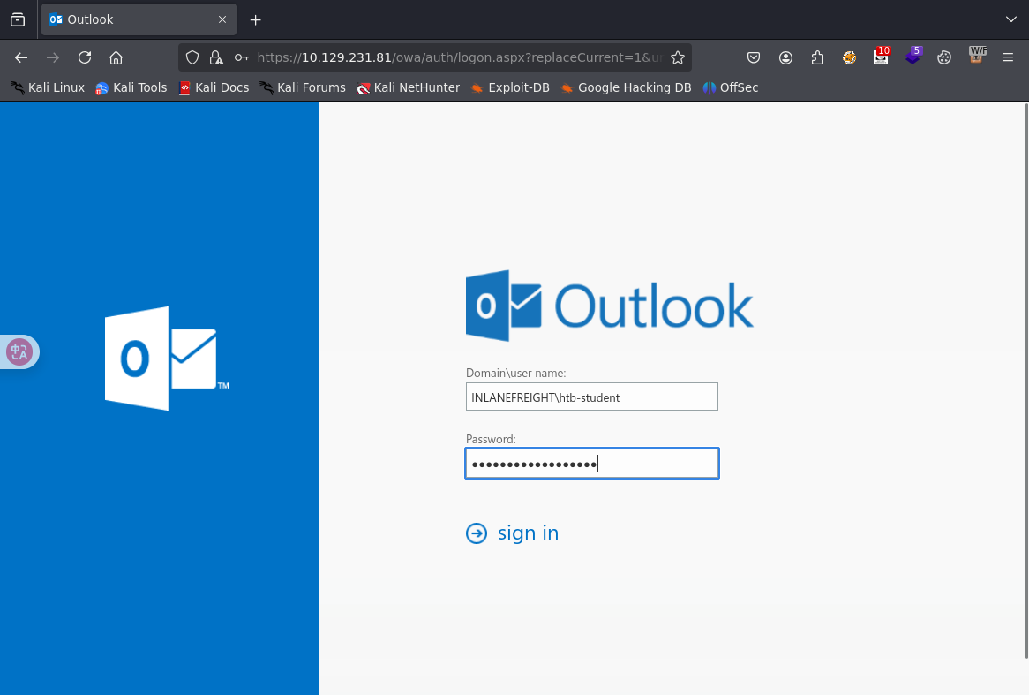The width and height of the screenshot is (1029, 695).
Task: Select the Outlook browser tab
Action: tap(139, 19)
